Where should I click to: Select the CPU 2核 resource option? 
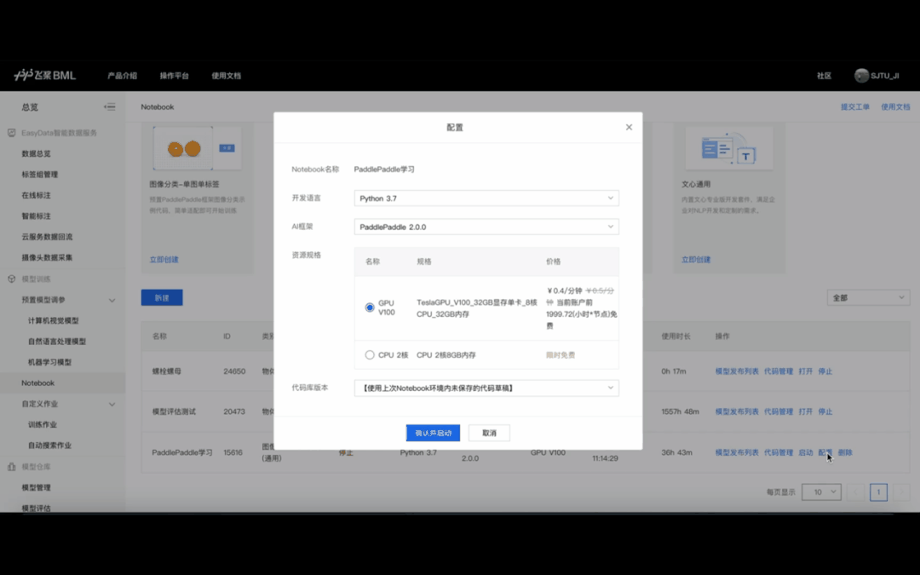pos(368,355)
